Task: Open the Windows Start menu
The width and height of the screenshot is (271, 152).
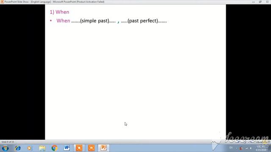Action: click(x=5, y=148)
